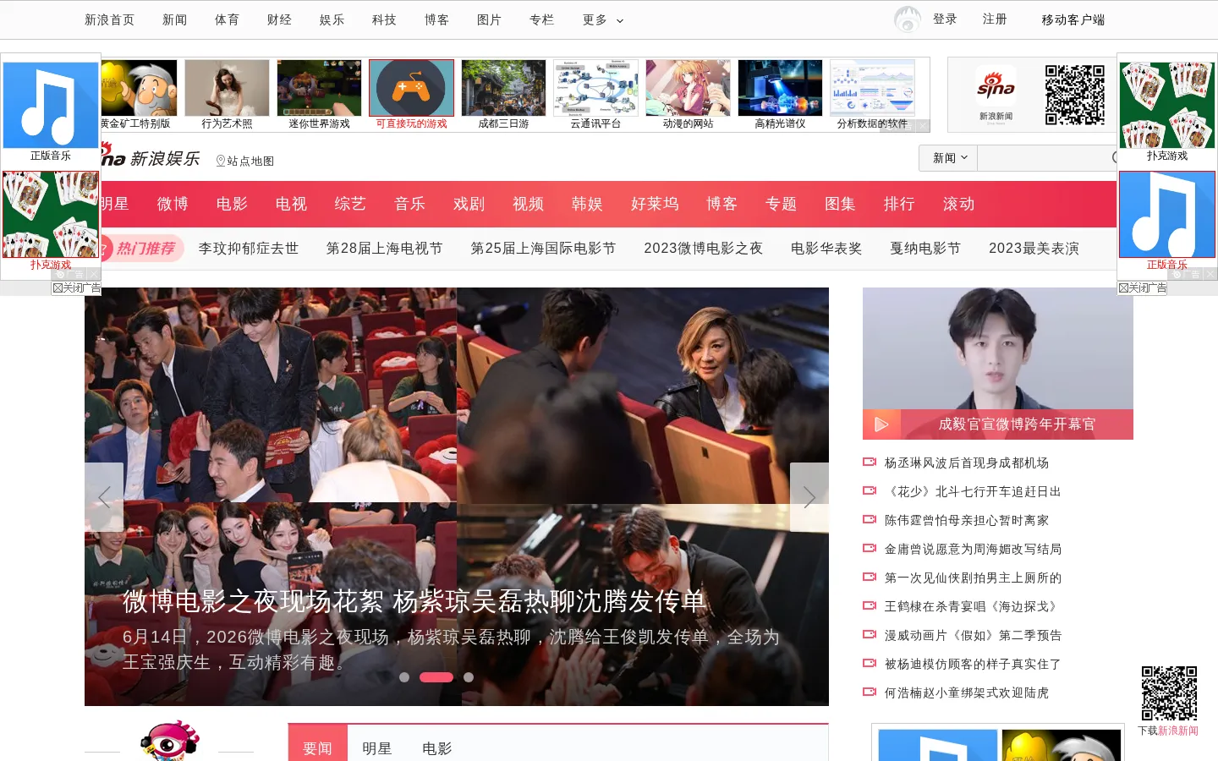
Task: Click the 可直接玩的游戏 gamepad icon
Action: coord(411,88)
